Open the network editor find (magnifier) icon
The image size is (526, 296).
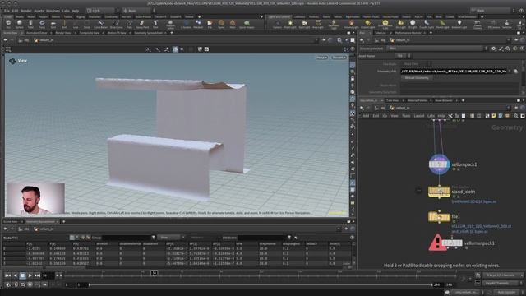click(516, 116)
